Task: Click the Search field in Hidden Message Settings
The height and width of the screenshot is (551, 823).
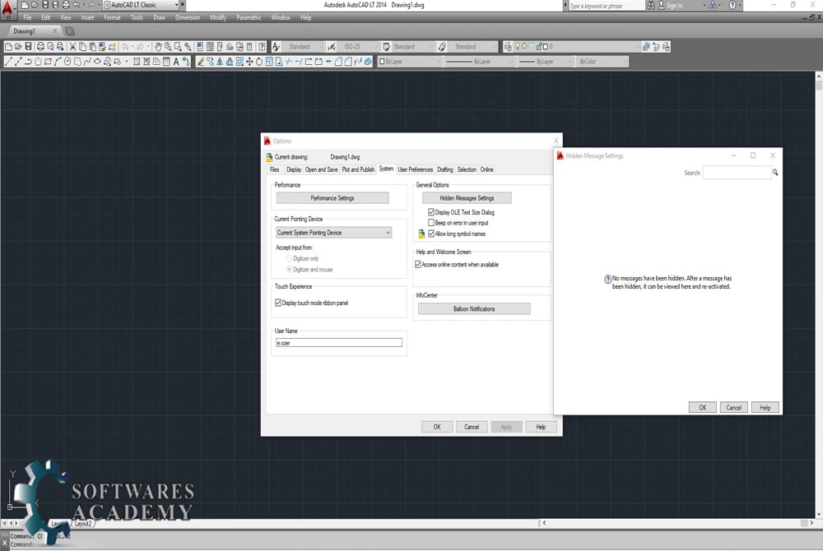Action: point(737,173)
